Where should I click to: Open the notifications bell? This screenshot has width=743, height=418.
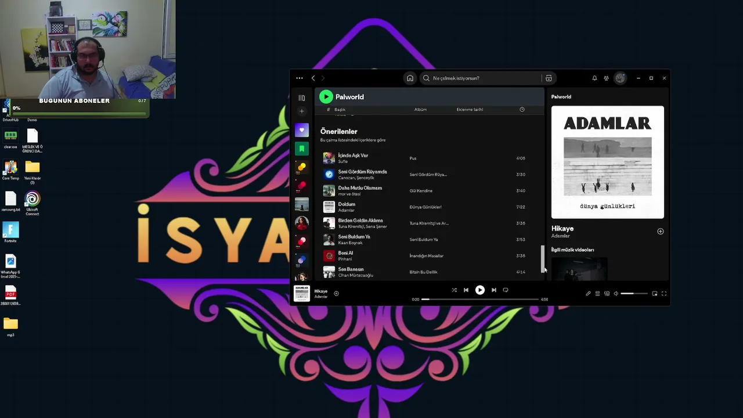(x=594, y=78)
